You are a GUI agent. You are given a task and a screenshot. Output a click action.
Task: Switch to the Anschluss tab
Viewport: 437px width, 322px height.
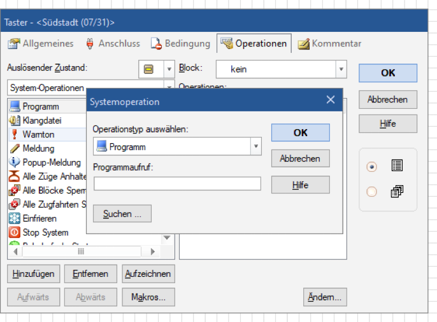pos(113,44)
